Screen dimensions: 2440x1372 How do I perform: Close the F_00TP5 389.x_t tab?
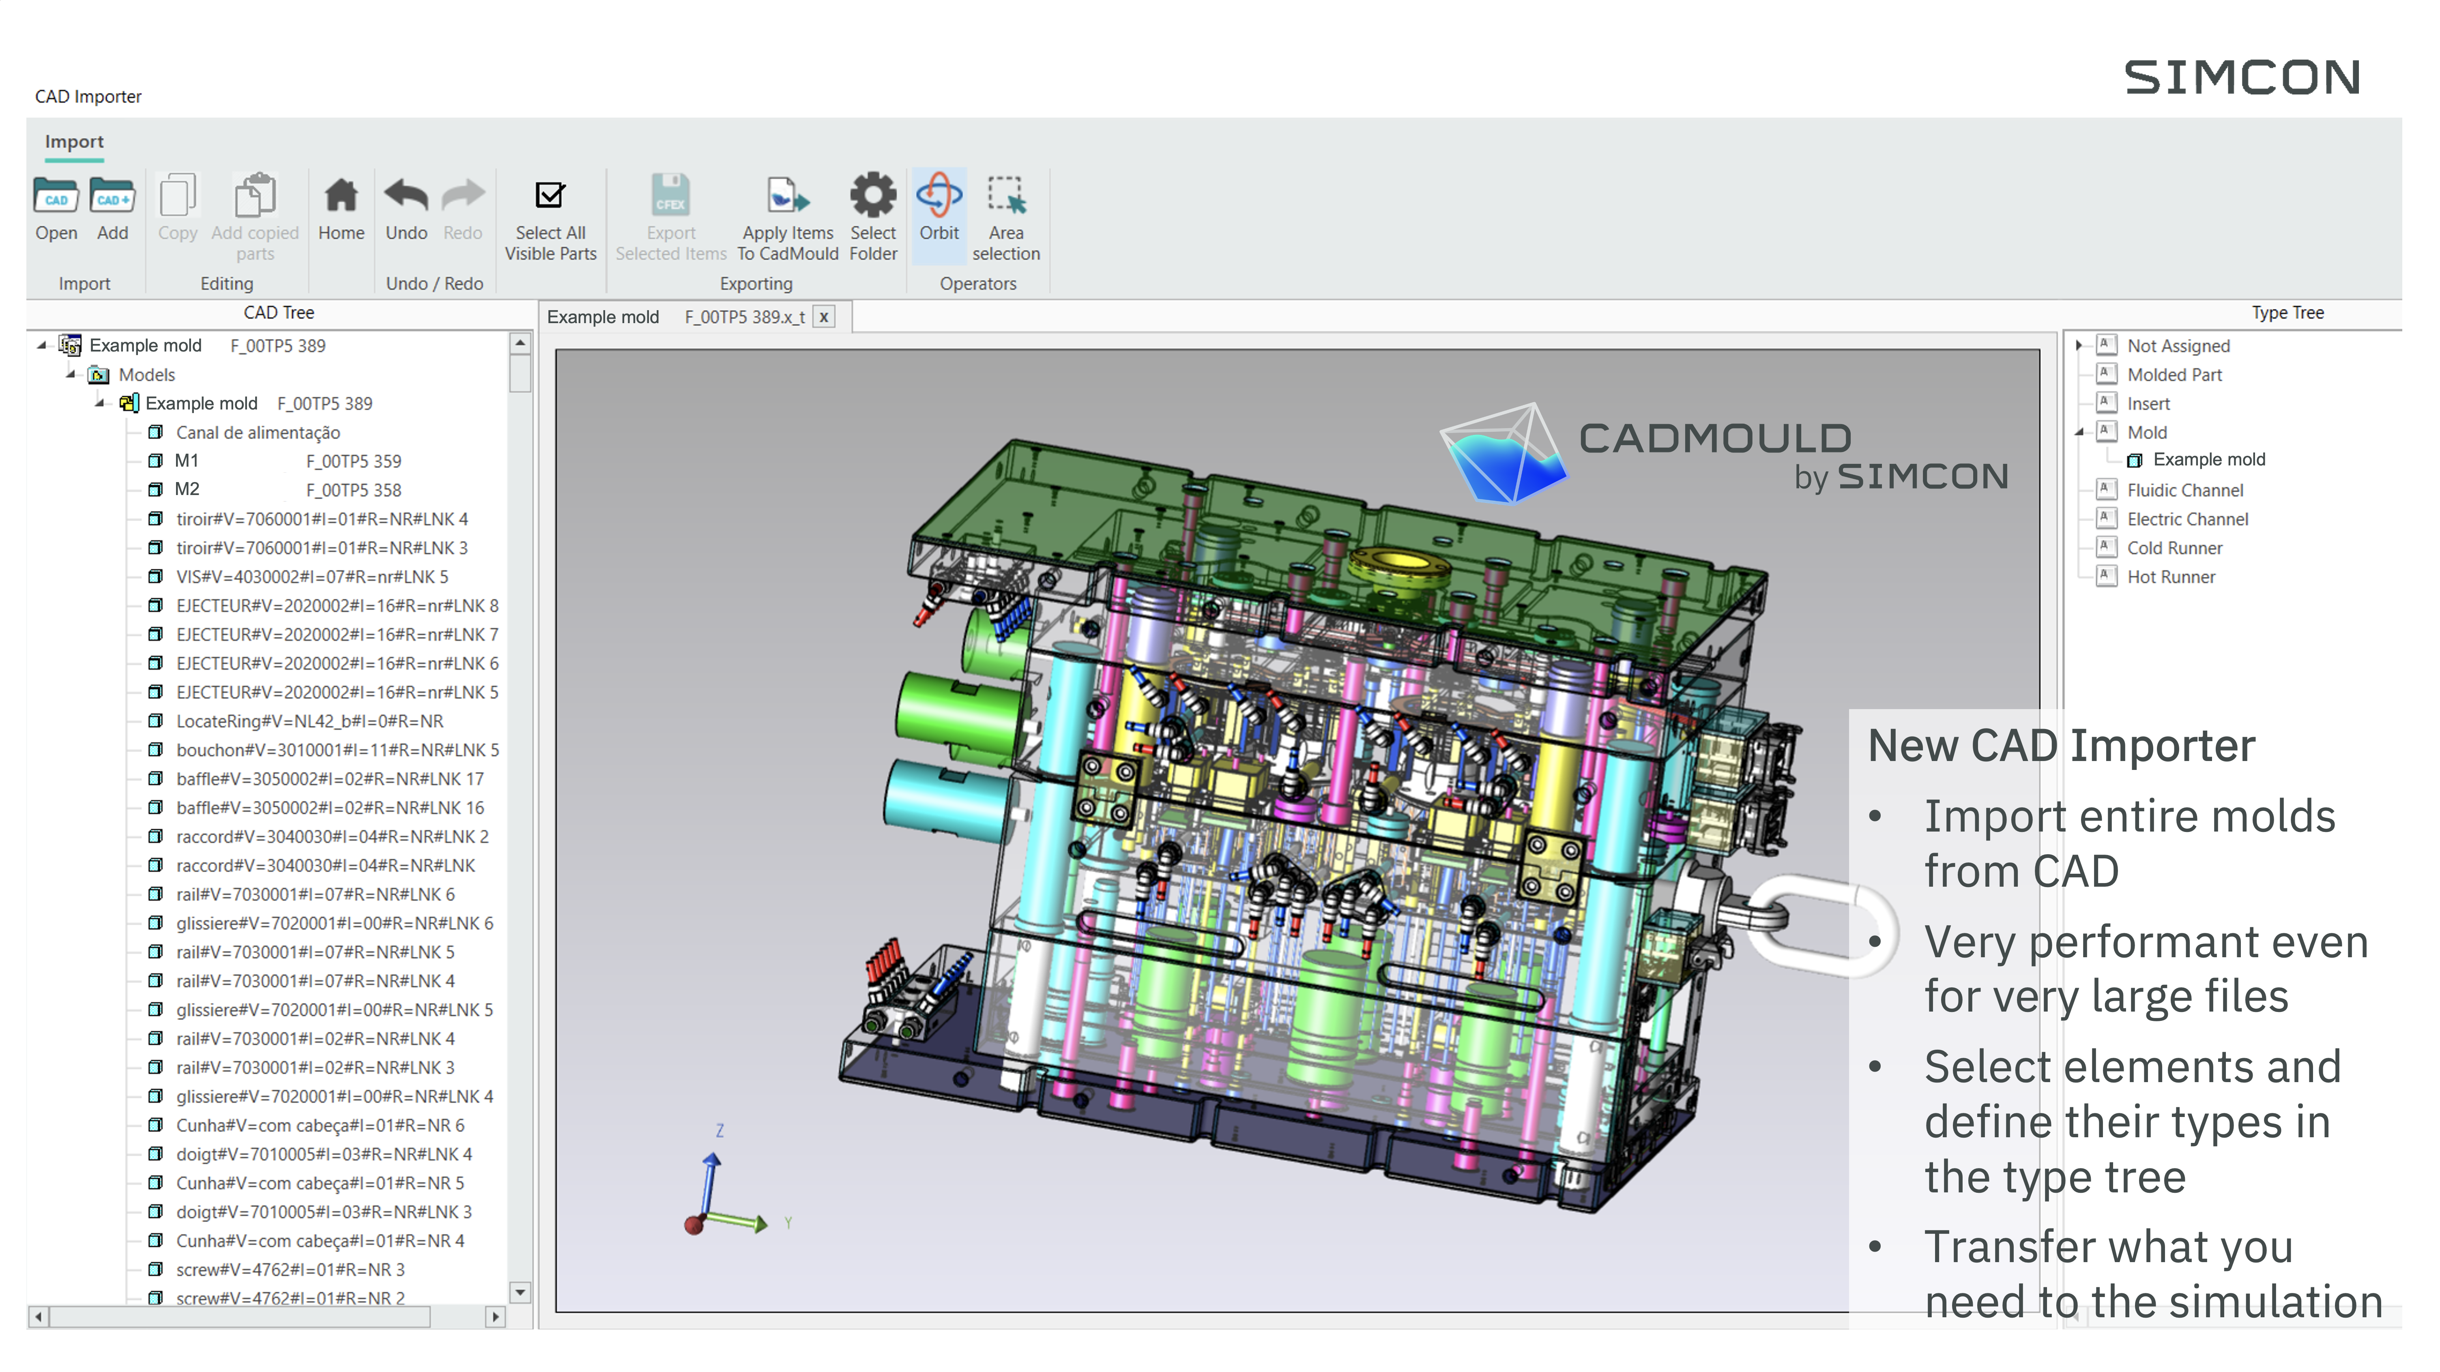824,317
